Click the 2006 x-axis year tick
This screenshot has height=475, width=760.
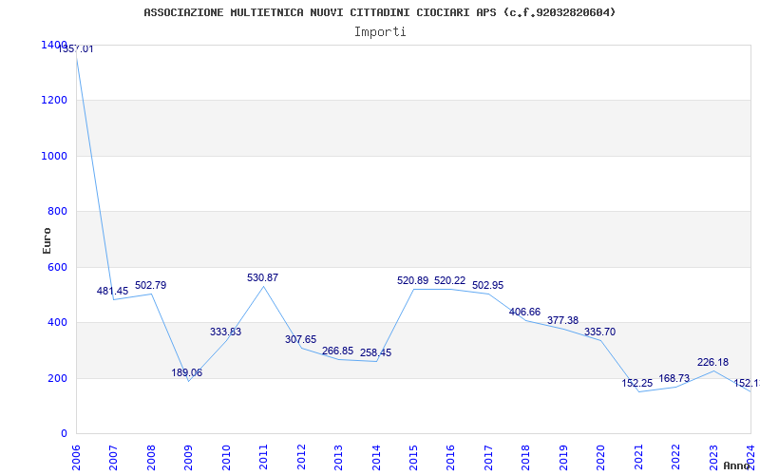(x=76, y=457)
